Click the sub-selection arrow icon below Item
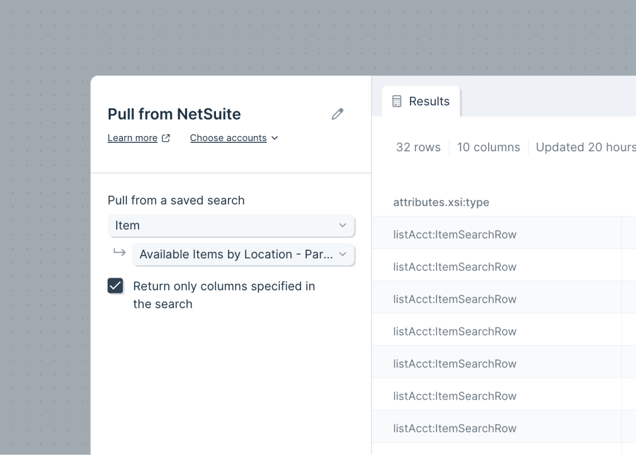636x455 pixels. pyautogui.click(x=119, y=253)
